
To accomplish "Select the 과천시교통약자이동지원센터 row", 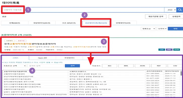I will tap(17, 79).
